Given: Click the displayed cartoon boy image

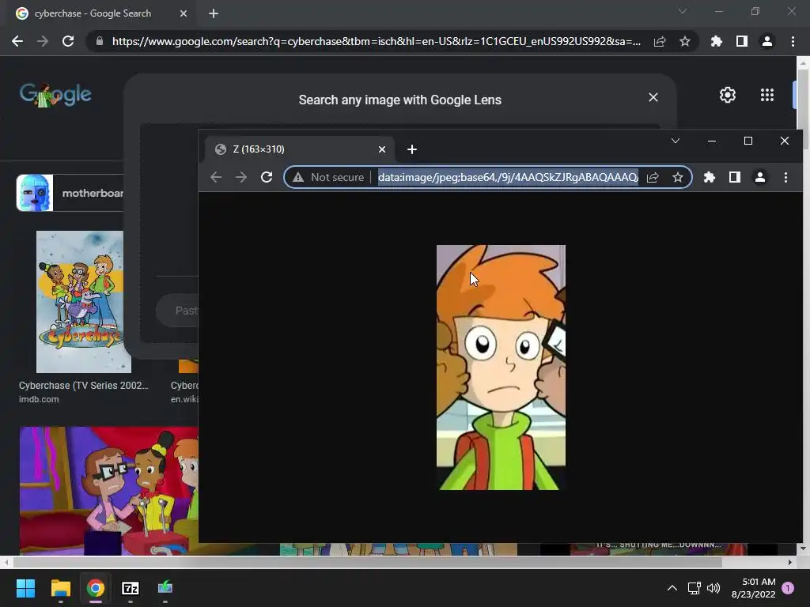Looking at the screenshot, I should [x=501, y=367].
